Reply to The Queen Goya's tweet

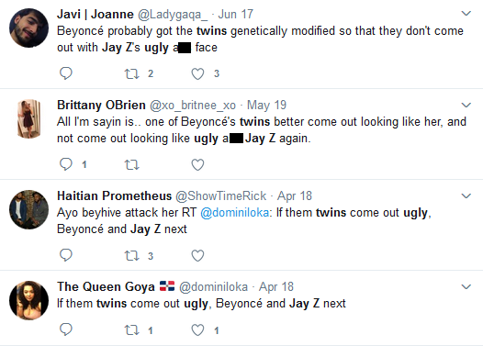point(65,329)
